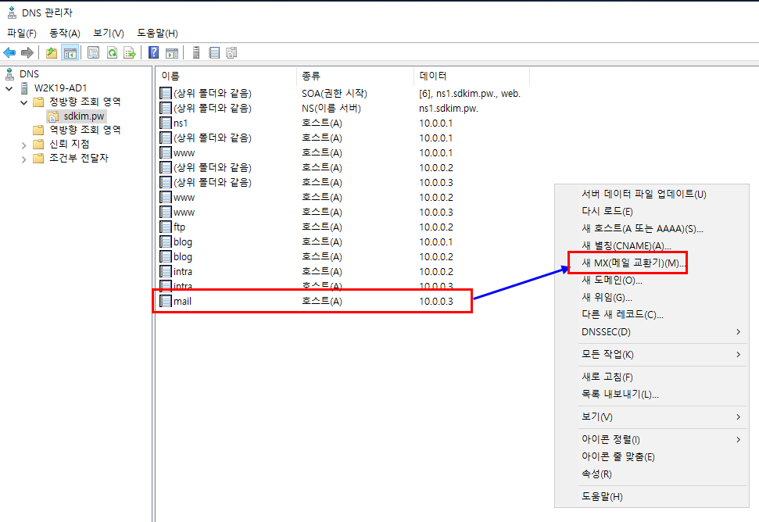Click the last toolbar icon with stacked documents
Screen dimensions: 759x522
tap(231, 52)
